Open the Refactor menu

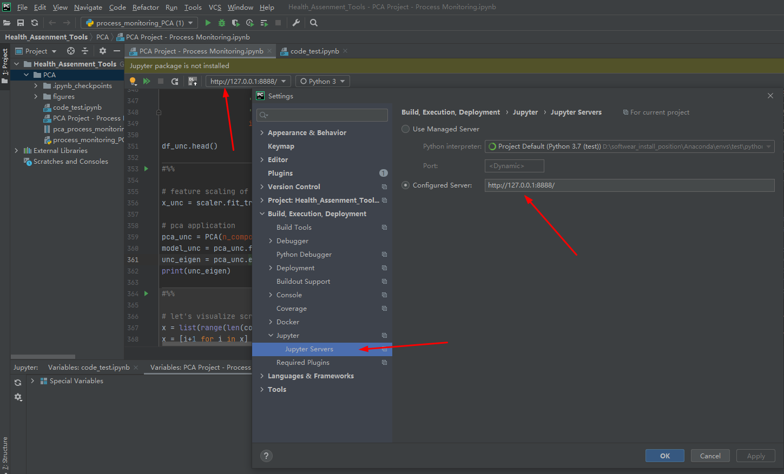pyautogui.click(x=146, y=7)
